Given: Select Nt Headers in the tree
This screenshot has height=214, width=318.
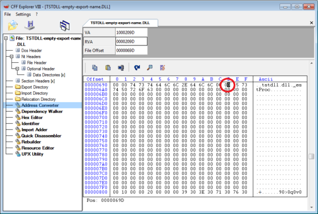Looking at the screenshot, I should point(31,56).
